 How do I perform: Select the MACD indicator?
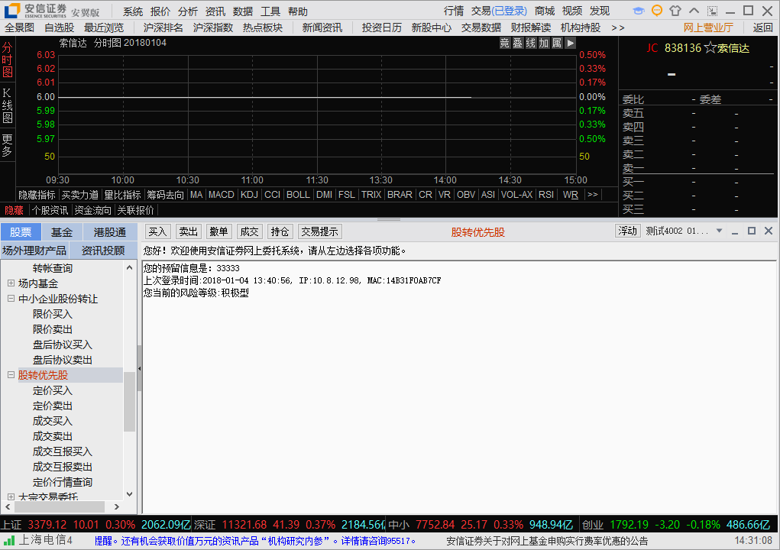[x=222, y=195]
